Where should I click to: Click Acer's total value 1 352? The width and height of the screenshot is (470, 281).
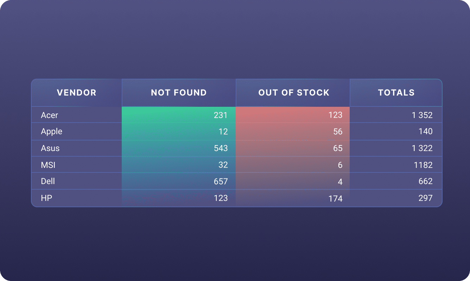coord(422,115)
